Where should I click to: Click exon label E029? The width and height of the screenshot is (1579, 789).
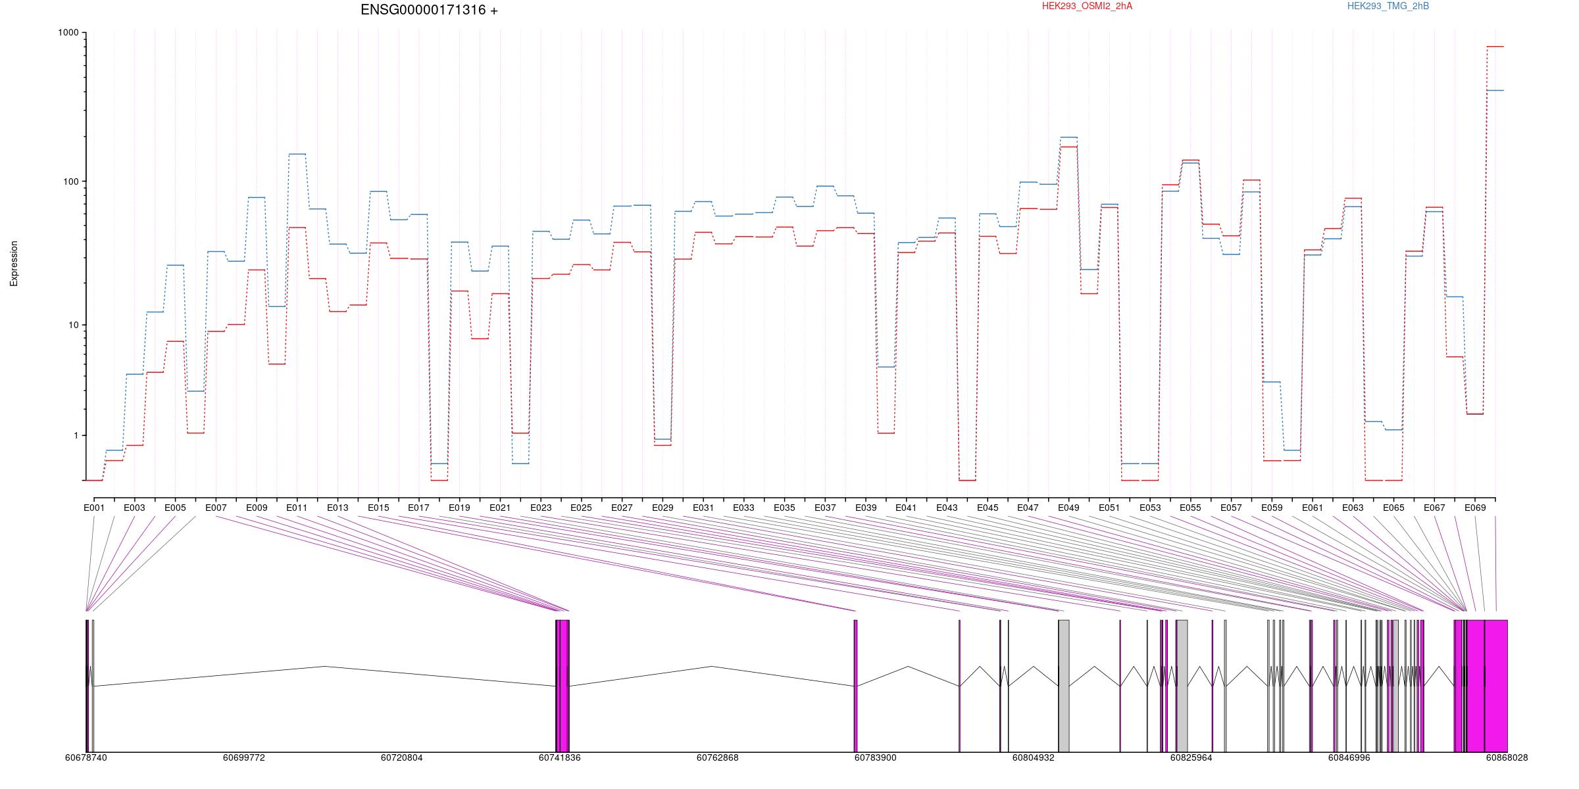[x=663, y=508]
